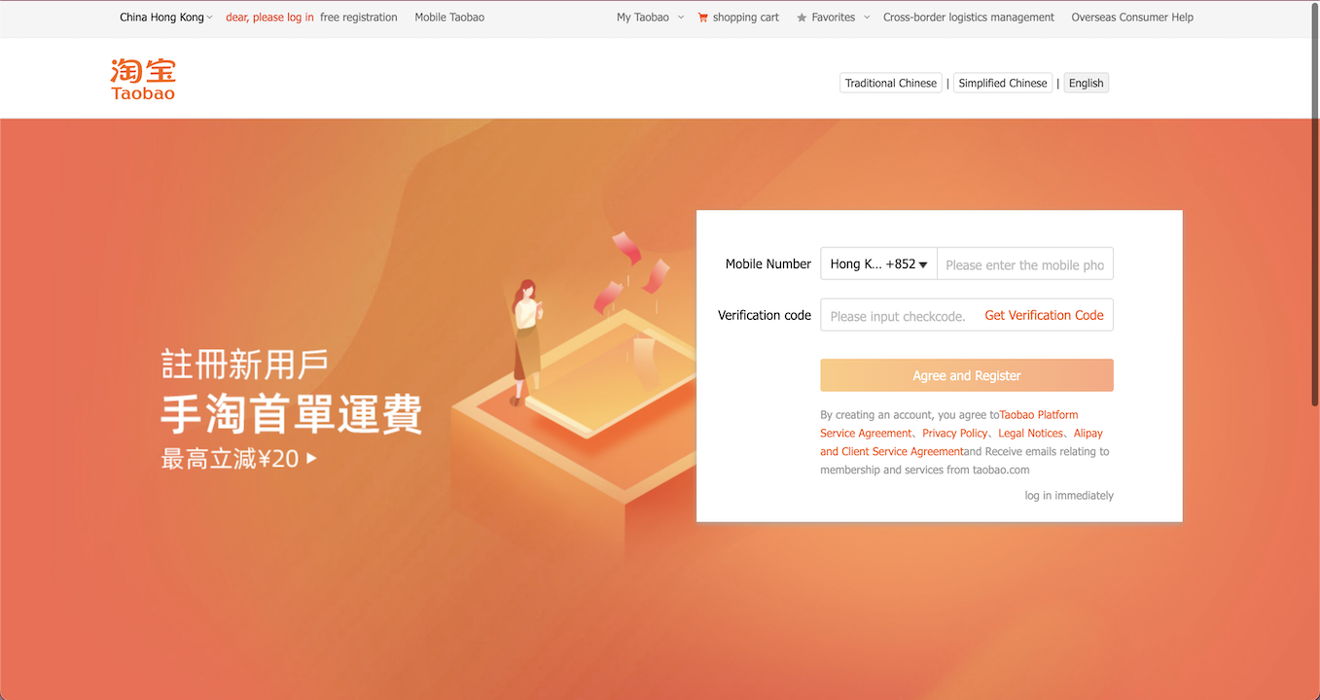Screen dimensions: 1320x700
Task: Focus the mobile phone number field
Action: point(1025,263)
